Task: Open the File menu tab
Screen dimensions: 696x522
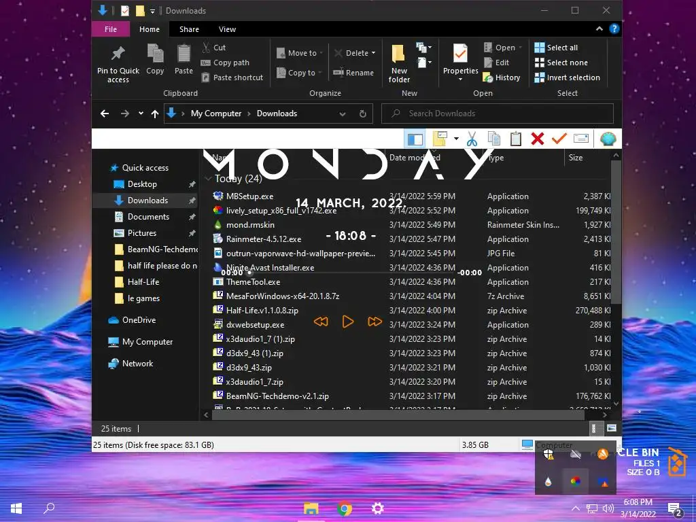Action: 111,29
